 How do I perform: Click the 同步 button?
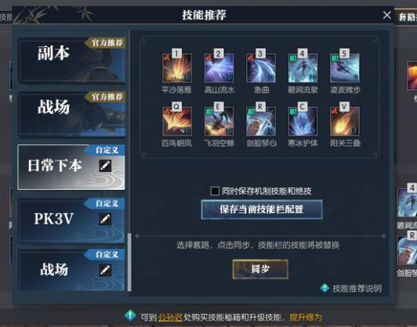[x=260, y=269]
